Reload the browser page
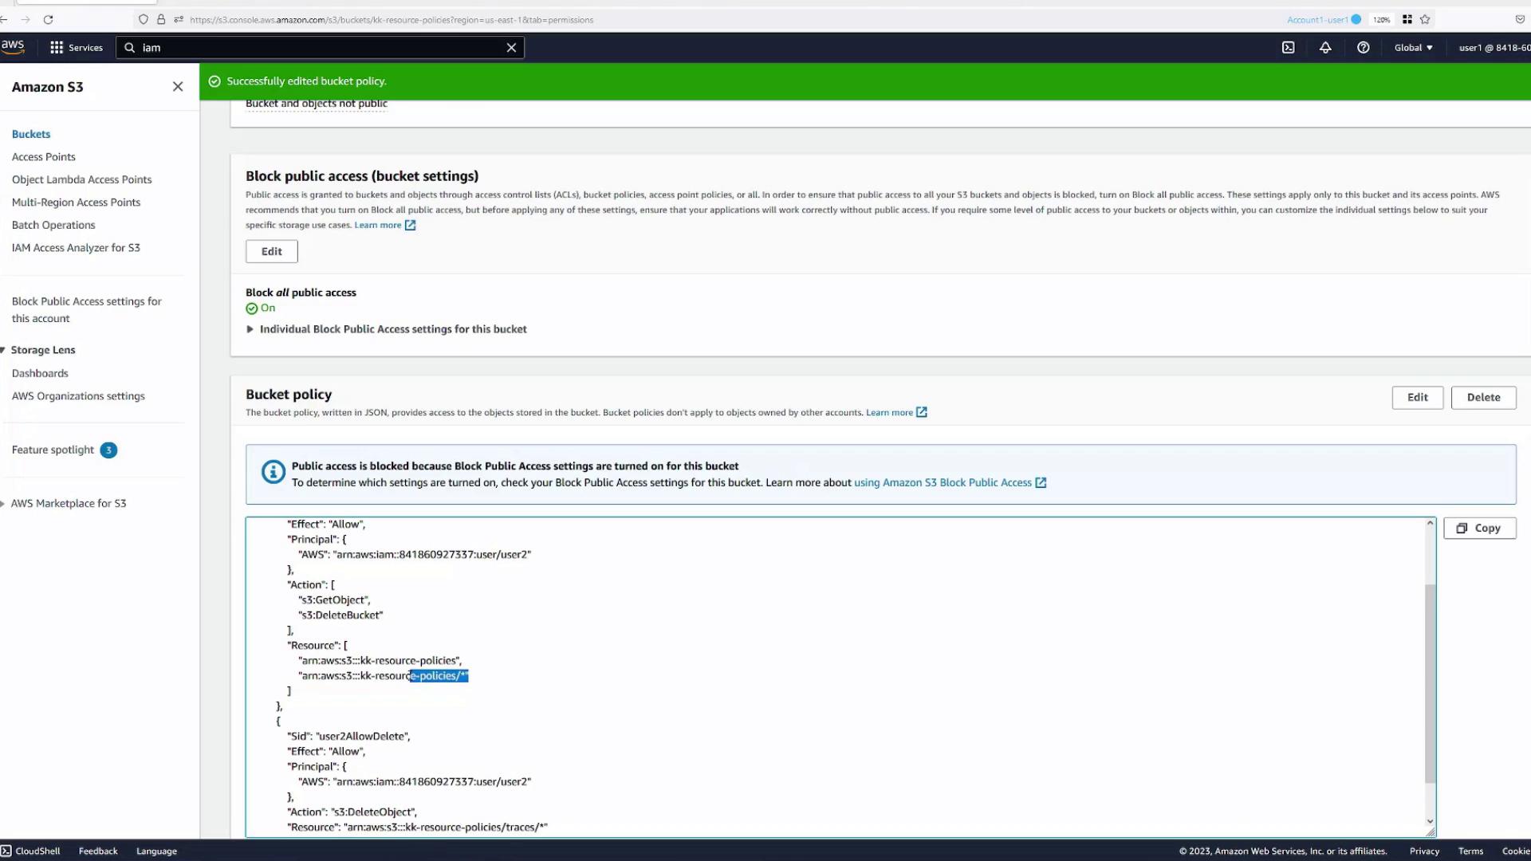 48,20
